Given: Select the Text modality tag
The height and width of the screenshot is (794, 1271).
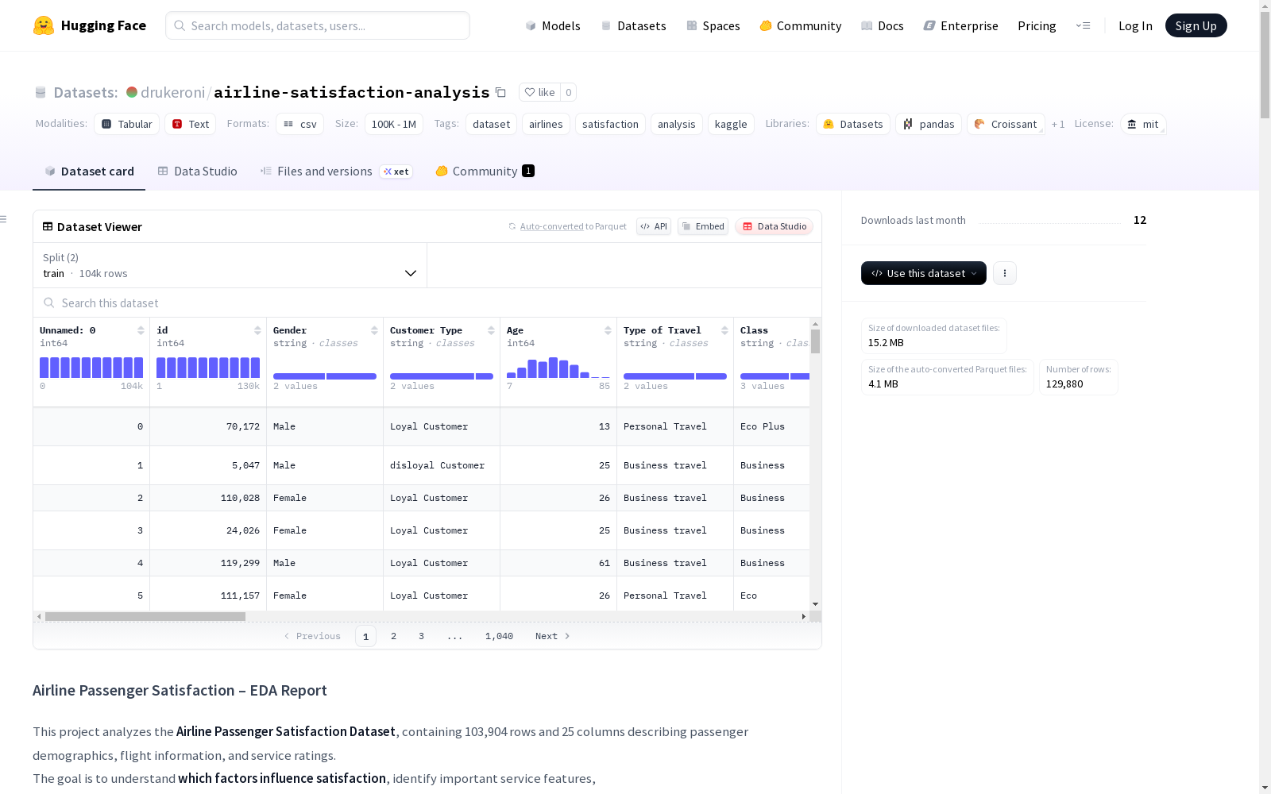Looking at the screenshot, I should pyautogui.click(x=191, y=124).
